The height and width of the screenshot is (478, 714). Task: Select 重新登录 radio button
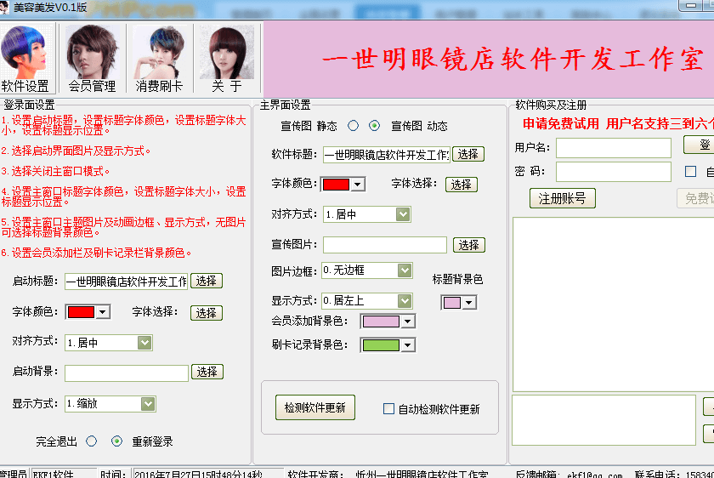[117, 441]
